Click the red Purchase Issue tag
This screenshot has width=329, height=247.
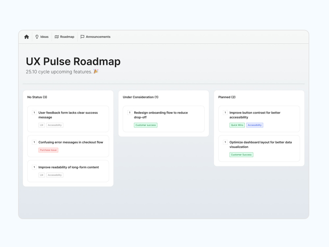[48, 150]
